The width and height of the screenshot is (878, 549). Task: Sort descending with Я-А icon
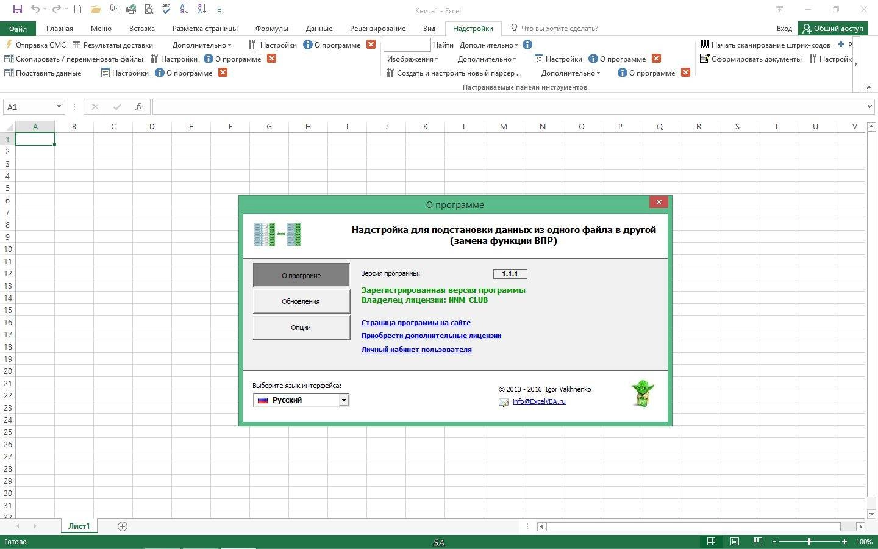[202, 9]
